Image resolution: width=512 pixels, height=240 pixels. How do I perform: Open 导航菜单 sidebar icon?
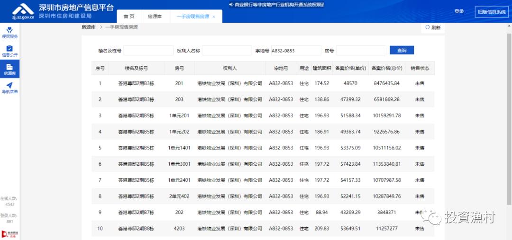pos(9,88)
